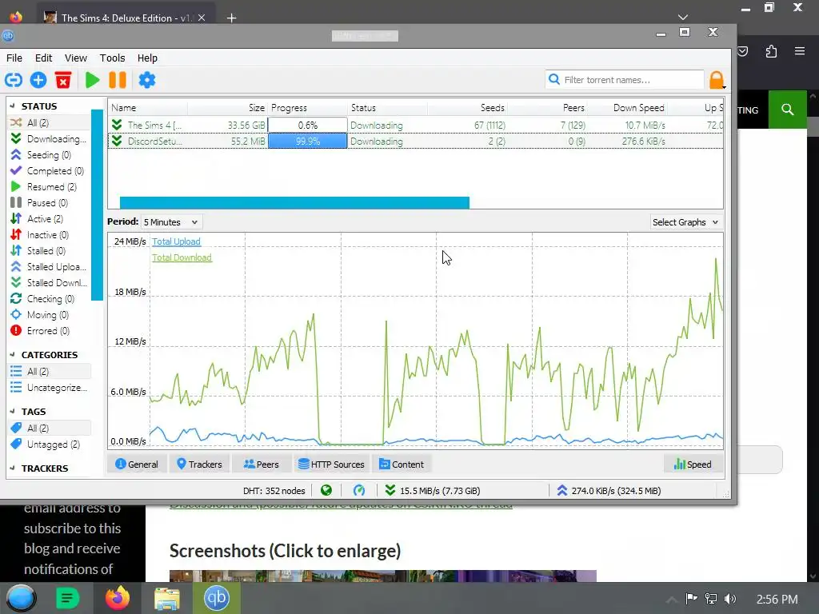This screenshot has height=614, width=819.
Task: Open the file manager taskbar icon
Action: (167, 598)
